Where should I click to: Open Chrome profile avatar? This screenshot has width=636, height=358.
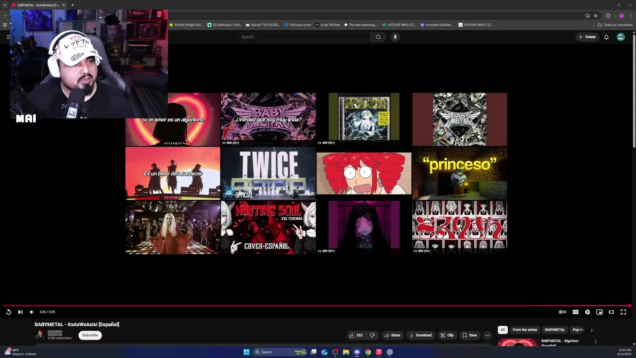coord(621,15)
